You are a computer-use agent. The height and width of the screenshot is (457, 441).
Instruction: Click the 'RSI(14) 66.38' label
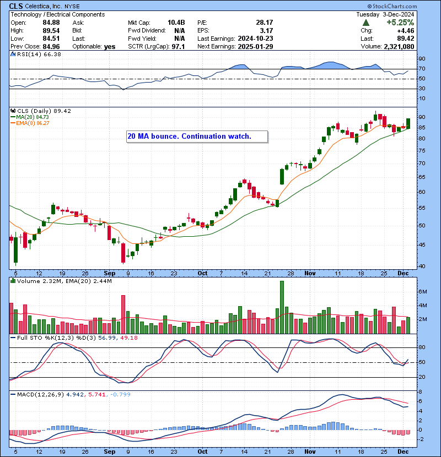[39, 54]
